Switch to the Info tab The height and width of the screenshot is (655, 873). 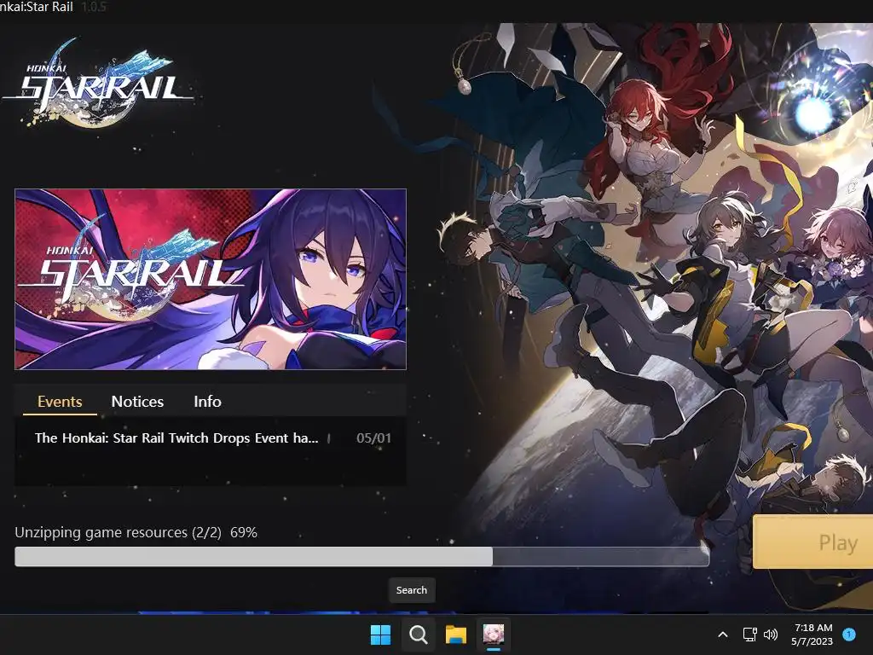208,402
